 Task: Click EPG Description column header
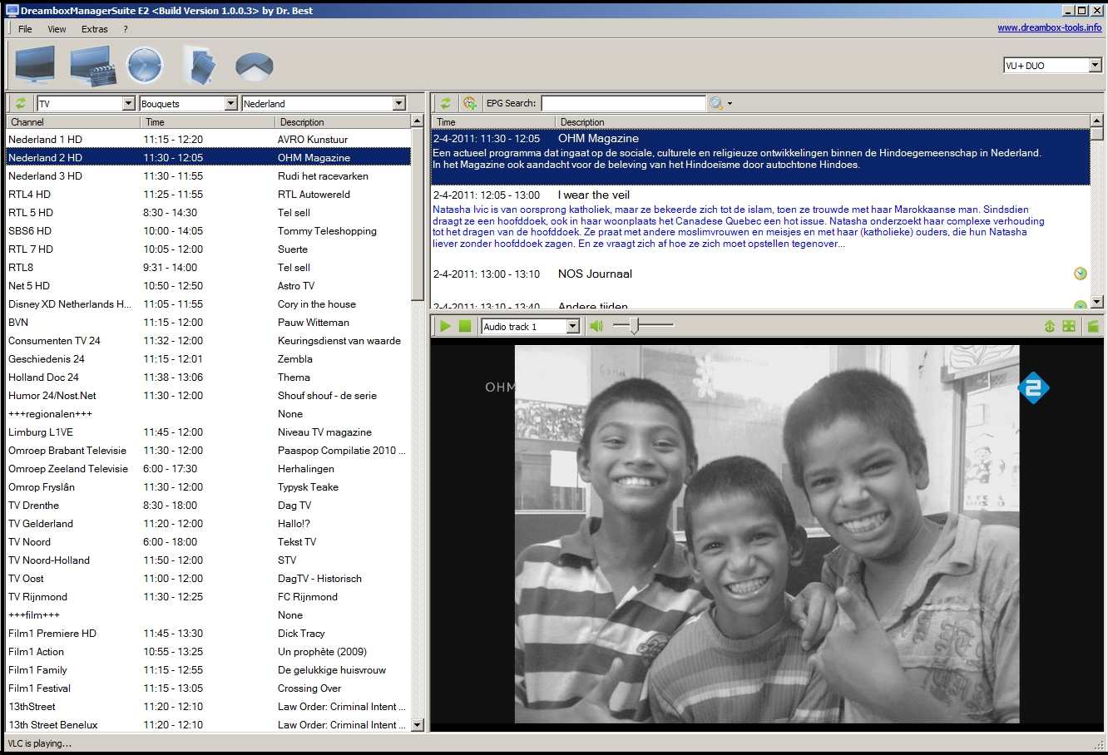click(823, 121)
